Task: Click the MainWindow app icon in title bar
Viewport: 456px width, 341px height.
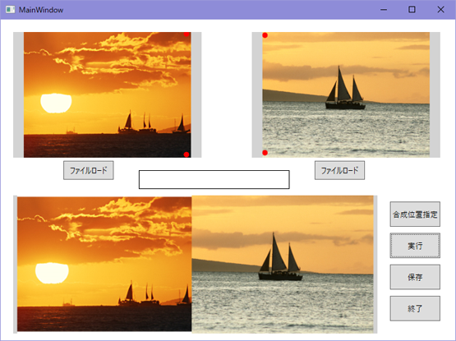Action: [10, 10]
